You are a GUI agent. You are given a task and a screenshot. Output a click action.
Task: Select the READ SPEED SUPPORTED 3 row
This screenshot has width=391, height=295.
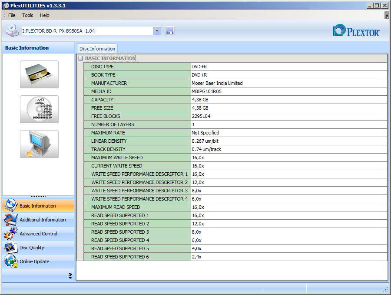[x=235, y=232]
